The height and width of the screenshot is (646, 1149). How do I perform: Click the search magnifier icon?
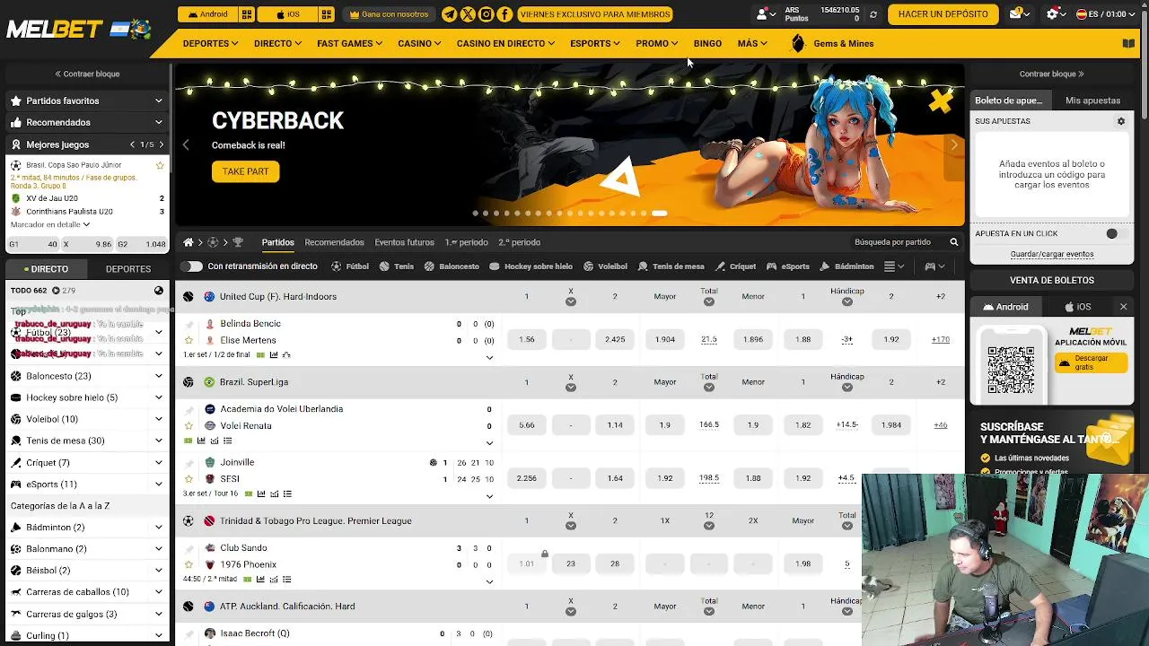[x=954, y=242]
